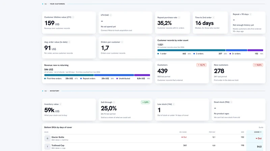270x151 pixels.
Task: Click the Sell-through +3,9% change badge
Action: [145, 102]
